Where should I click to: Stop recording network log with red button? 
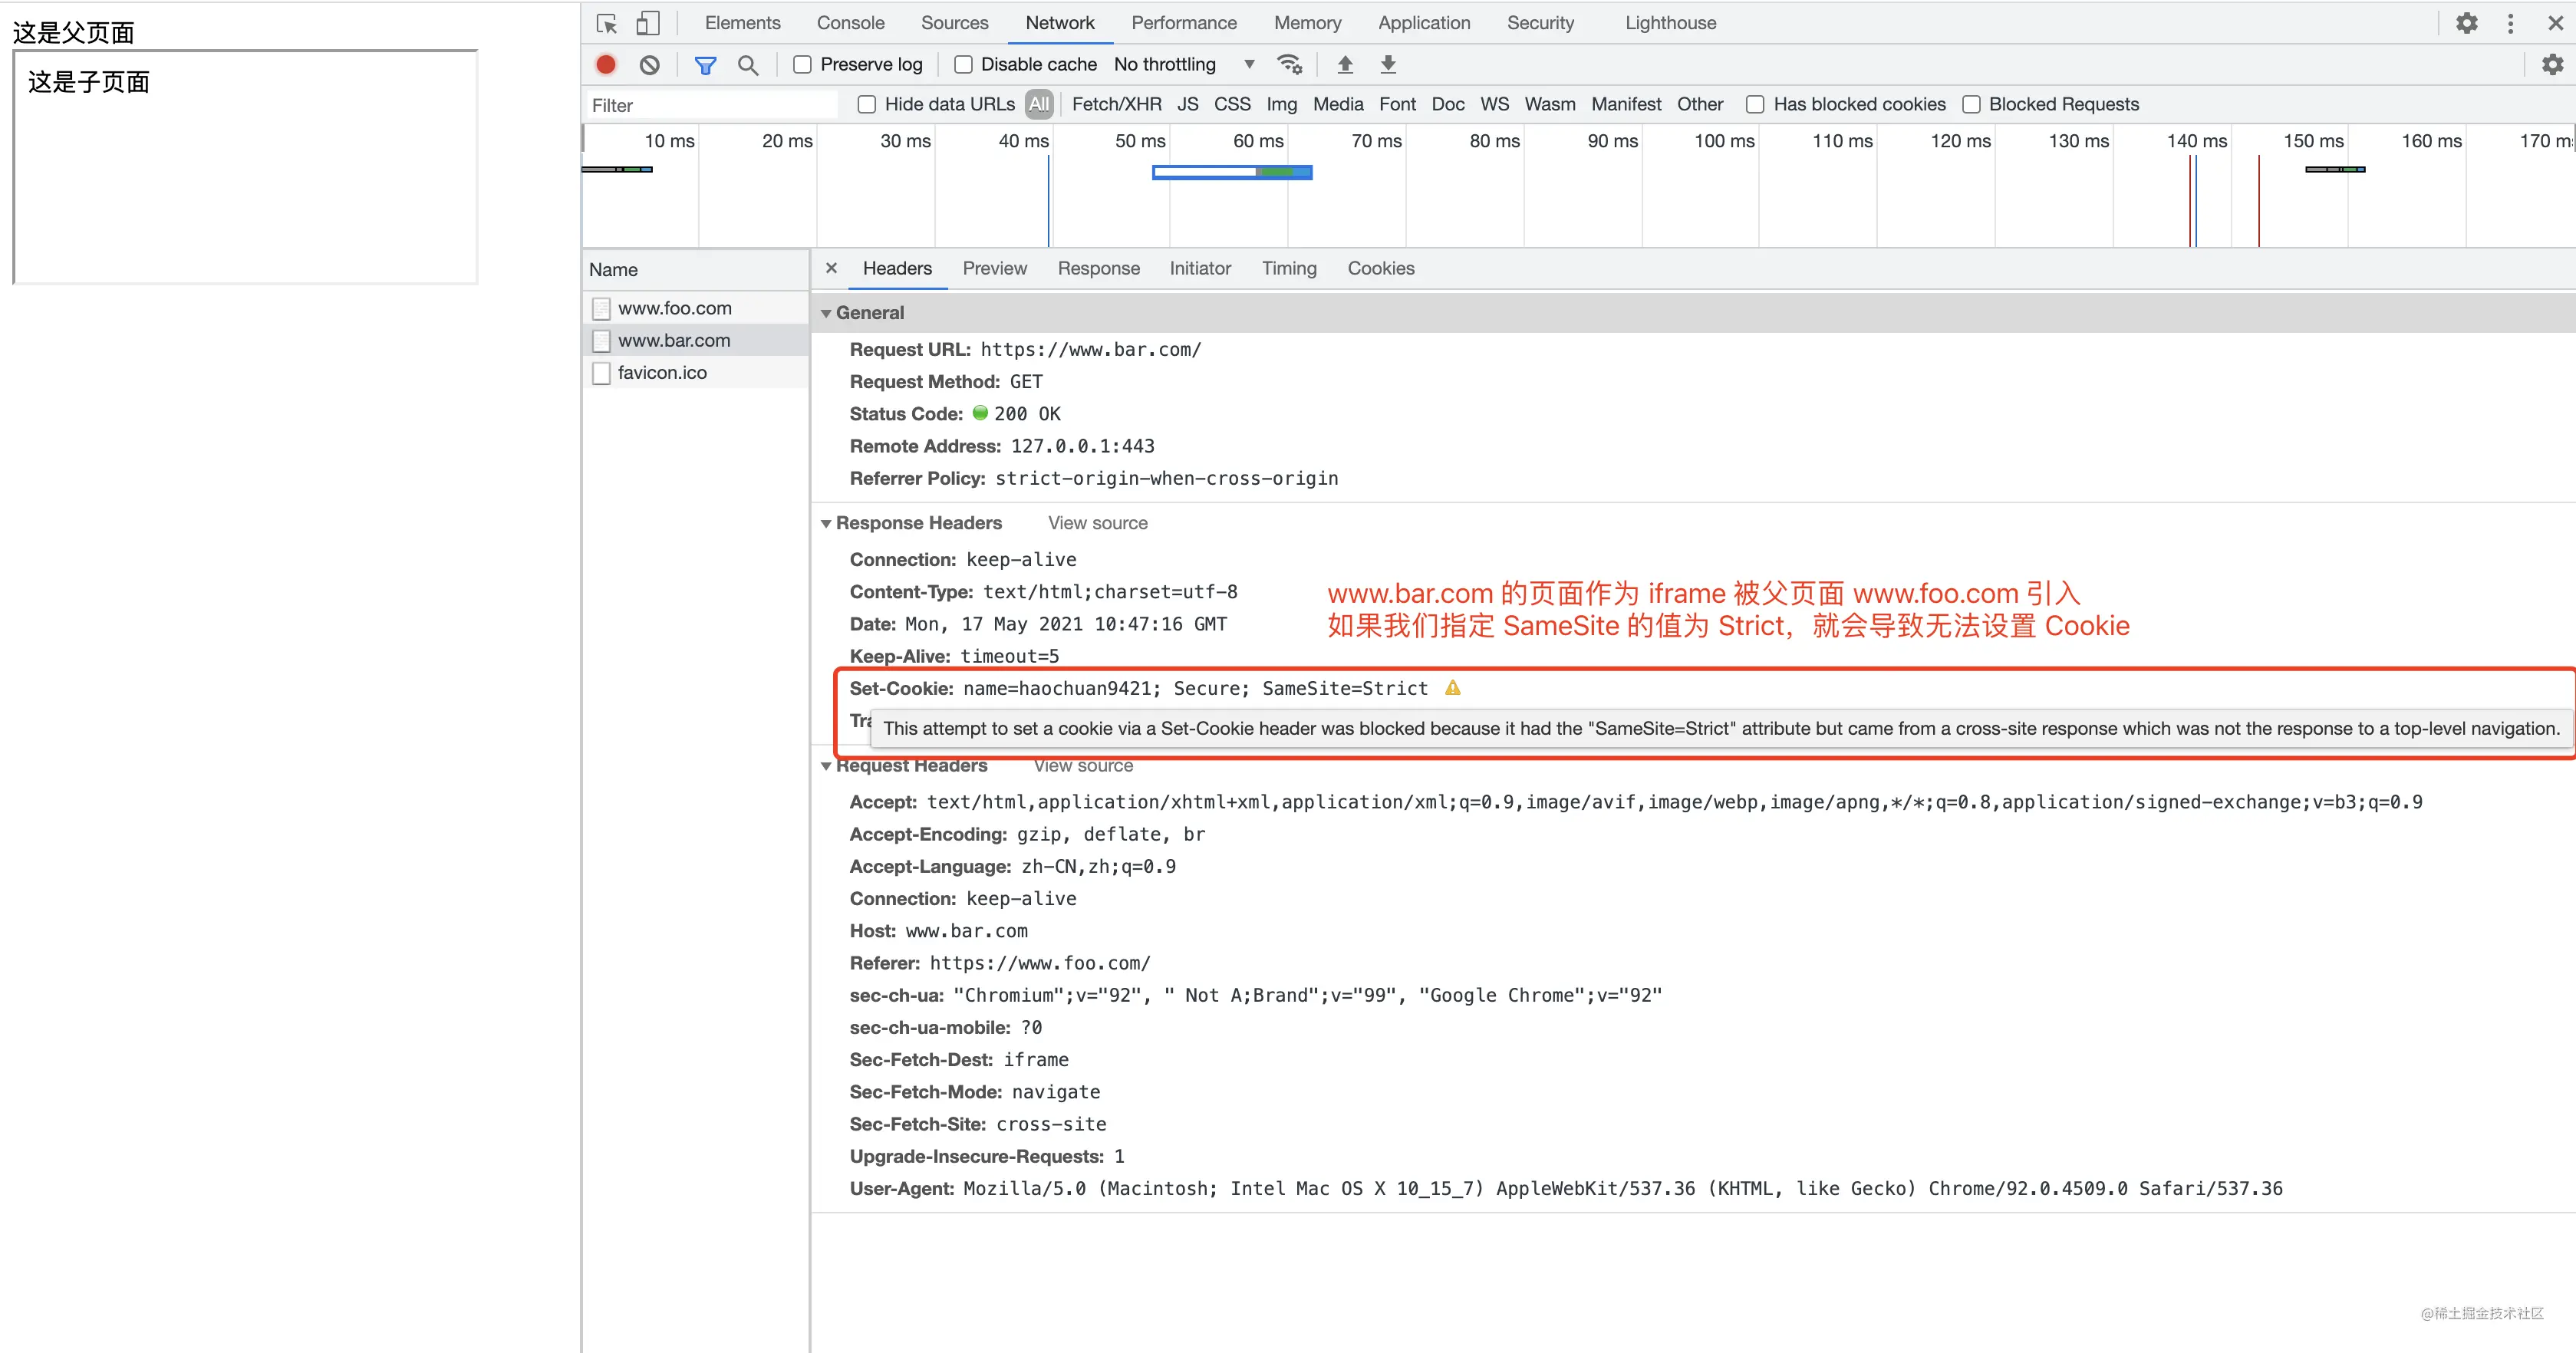pyautogui.click(x=606, y=65)
